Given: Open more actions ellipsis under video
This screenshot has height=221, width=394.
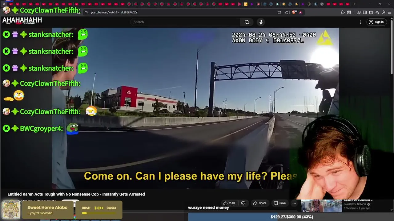Looking at the screenshot, I should point(294,203).
